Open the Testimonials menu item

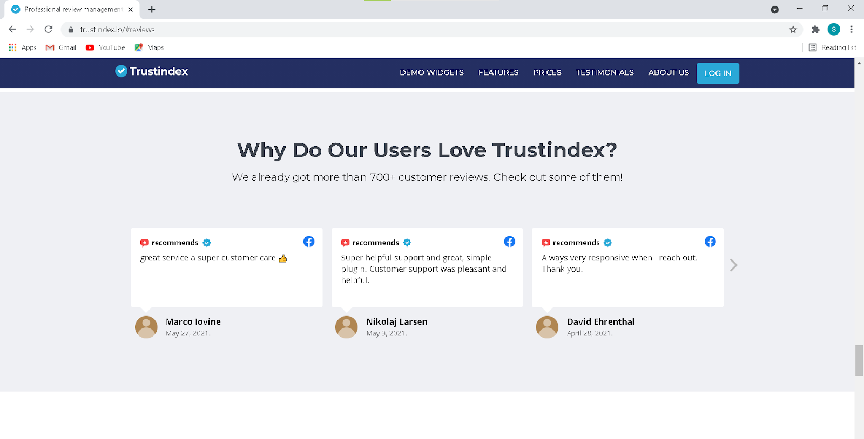pyautogui.click(x=605, y=72)
